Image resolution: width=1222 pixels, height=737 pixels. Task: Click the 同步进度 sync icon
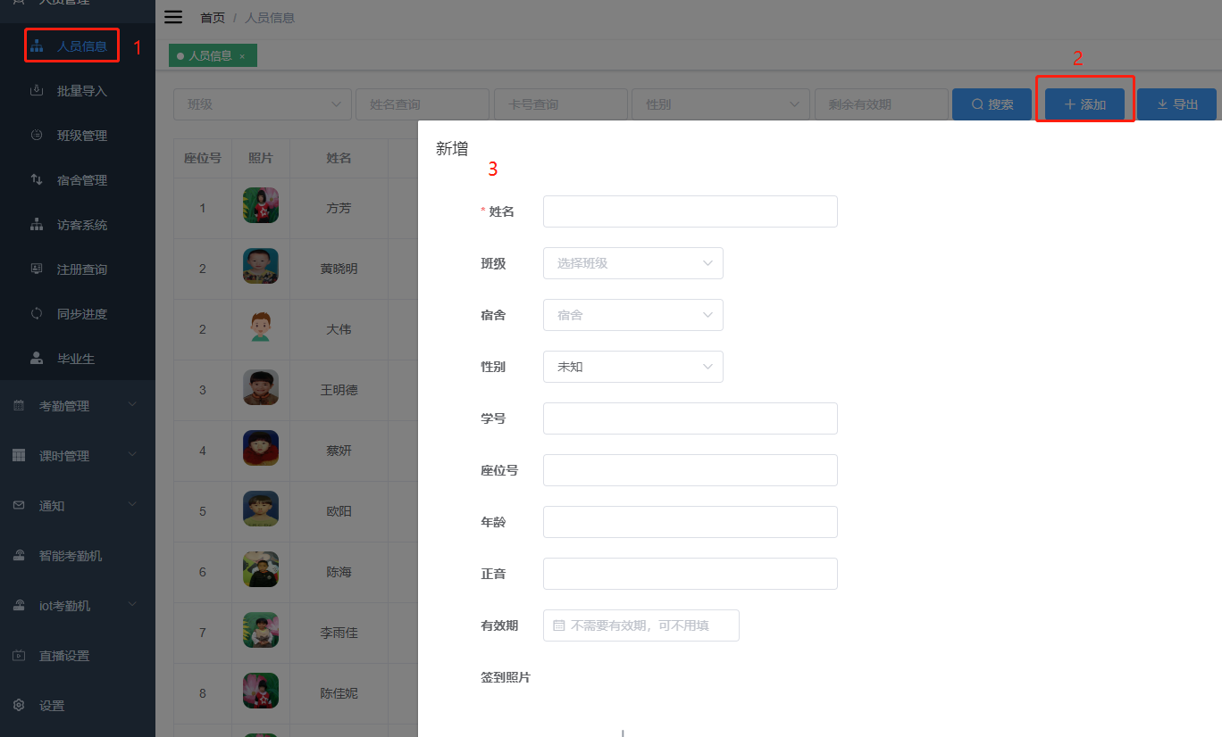coord(37,313)
